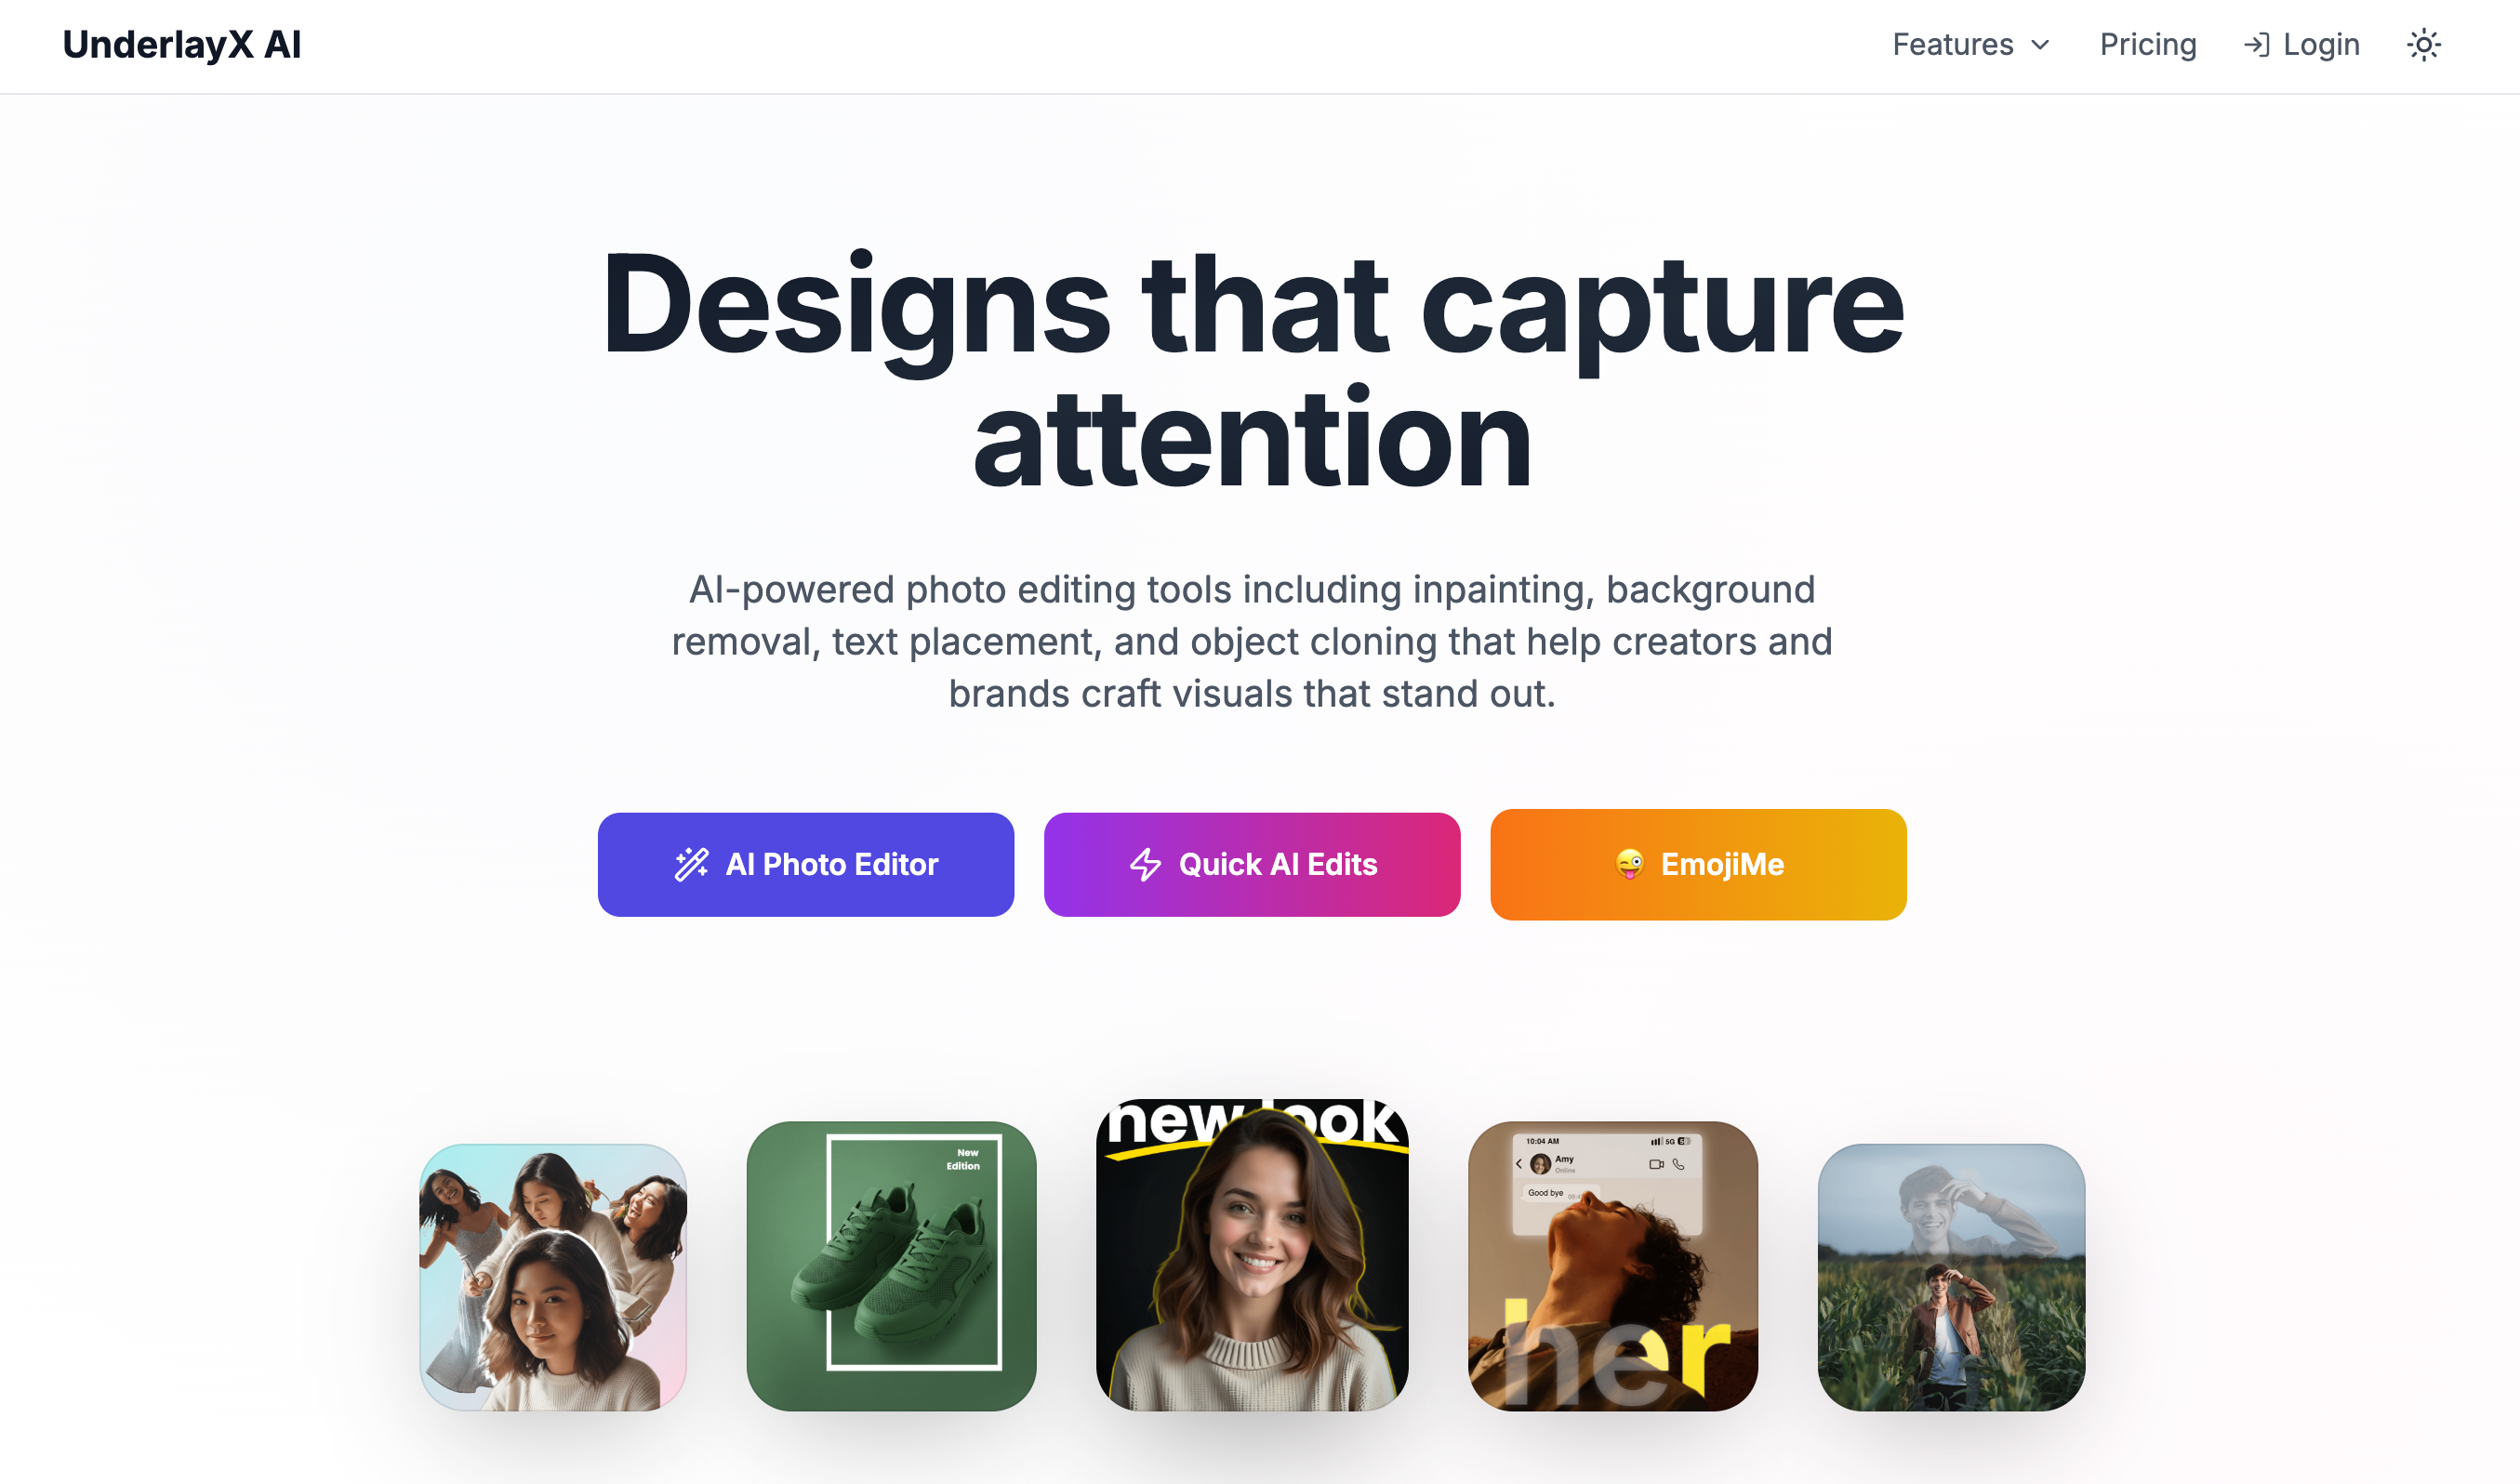This screenshot has width=2520, height=1484.
Task: Open the Features menu
Action: [x=1971, y=45]
